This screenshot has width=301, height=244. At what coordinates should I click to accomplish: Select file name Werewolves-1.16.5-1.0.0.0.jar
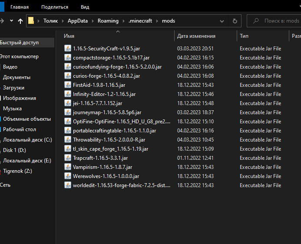tap(106, 176)
